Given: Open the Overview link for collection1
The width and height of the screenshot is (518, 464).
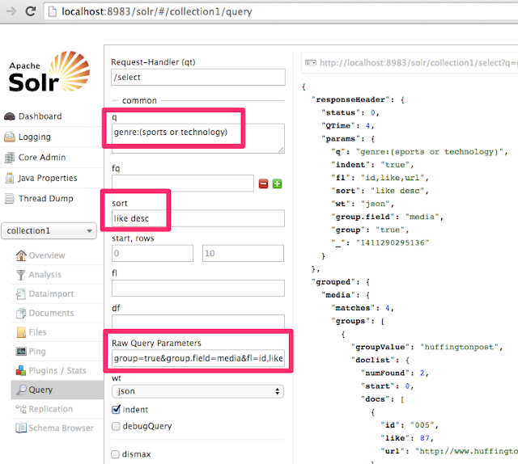Looking at the screenshot, I should tap(47, 255).
